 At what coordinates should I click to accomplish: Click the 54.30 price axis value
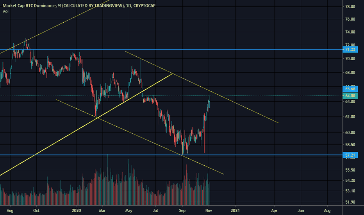(350, 181)
